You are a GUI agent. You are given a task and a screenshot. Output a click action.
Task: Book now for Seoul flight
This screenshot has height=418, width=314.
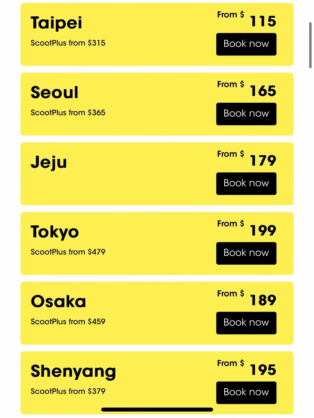246,114
